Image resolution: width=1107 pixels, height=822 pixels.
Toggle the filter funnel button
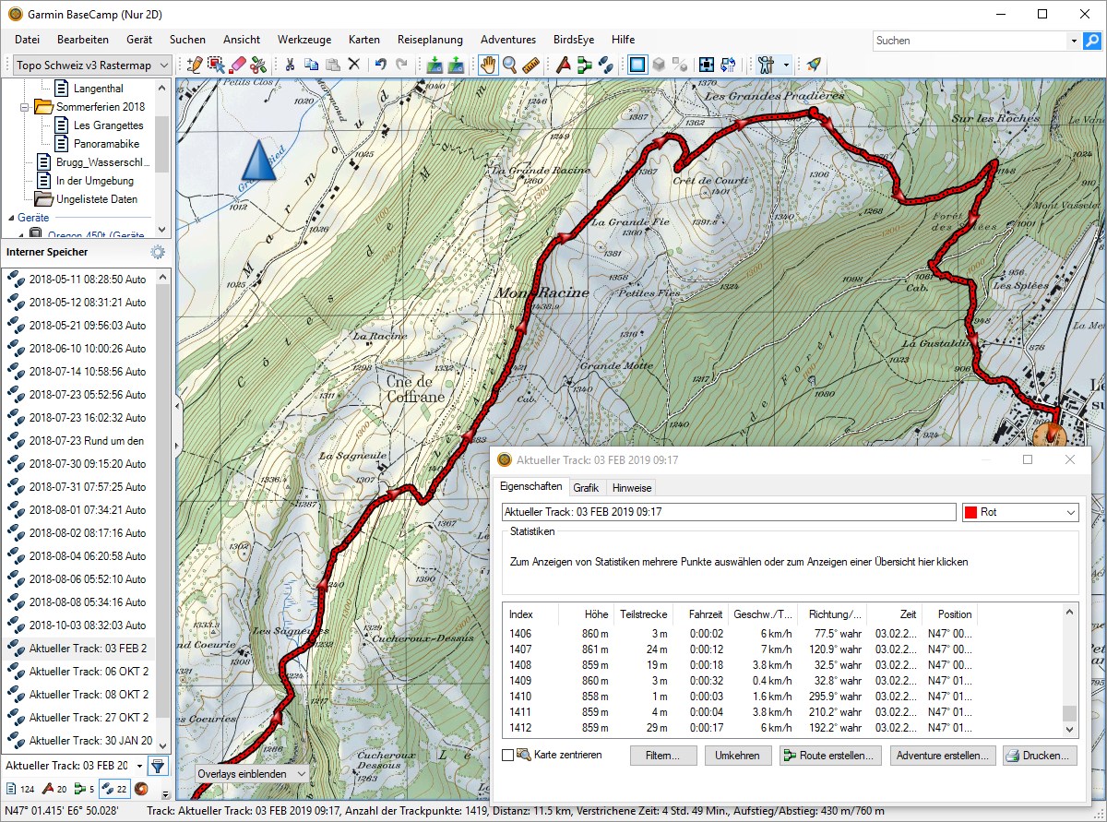[x=158, y=766]
